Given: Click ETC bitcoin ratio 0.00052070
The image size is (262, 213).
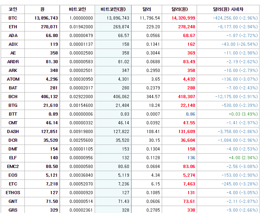Looking at the screenshot, I should (x=81, y=184).
